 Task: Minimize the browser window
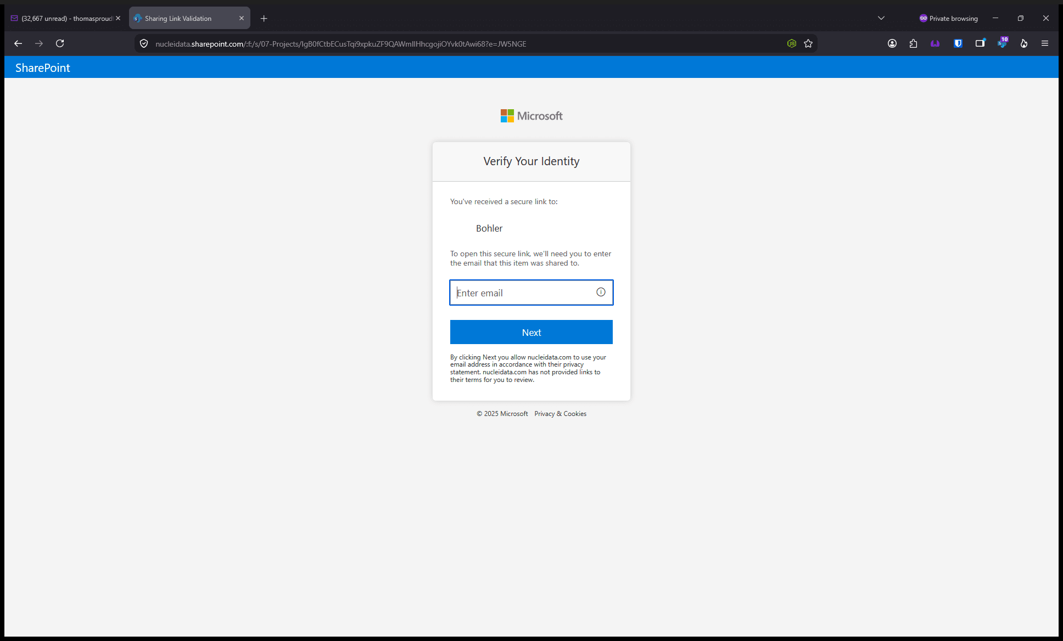point(995,18)
